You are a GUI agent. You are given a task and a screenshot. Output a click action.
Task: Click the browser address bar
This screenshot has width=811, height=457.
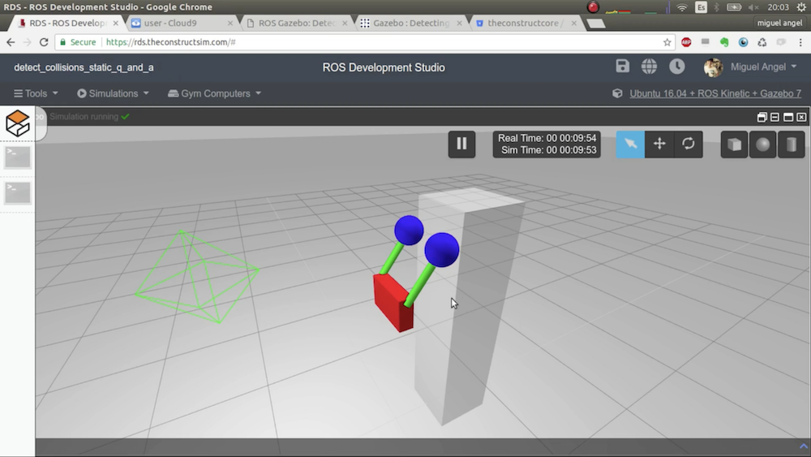pos(381,42)
